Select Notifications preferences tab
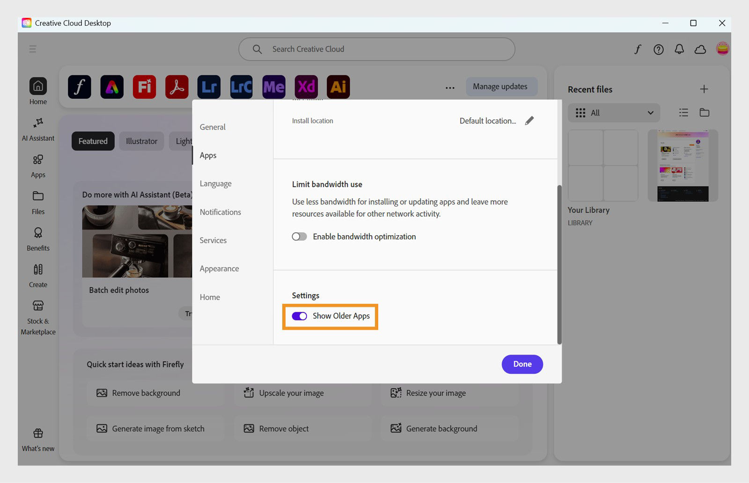749x483 pixels. coord(220,212)
